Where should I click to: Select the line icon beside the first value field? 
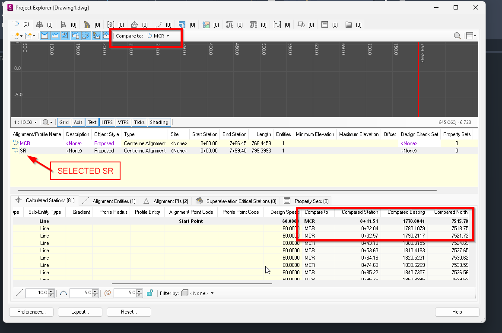click(x=19, y=293)
